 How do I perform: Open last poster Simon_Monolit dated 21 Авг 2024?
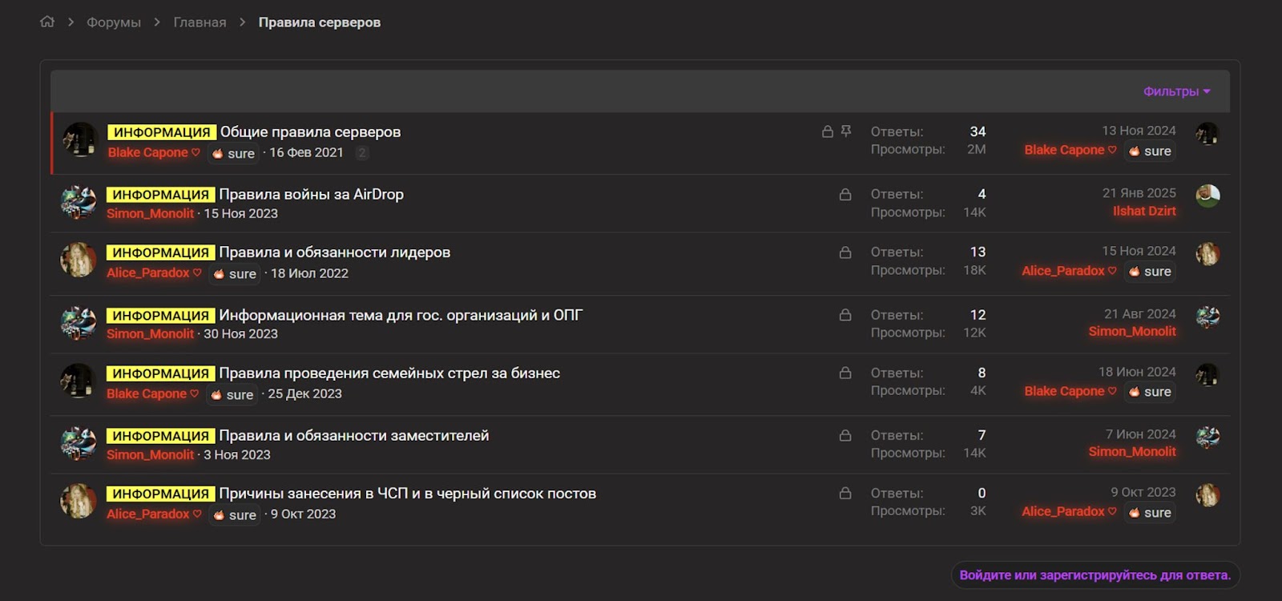click(x=1132, y=331)
